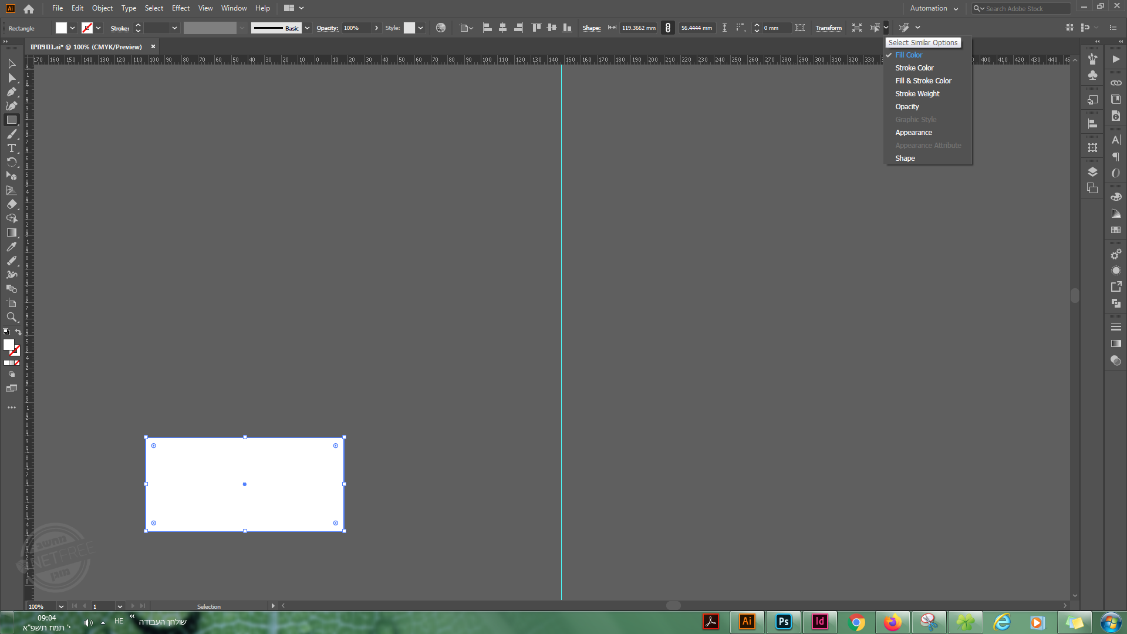Select the Direct Selection tool
The image size is (1127, 634).
11,77
